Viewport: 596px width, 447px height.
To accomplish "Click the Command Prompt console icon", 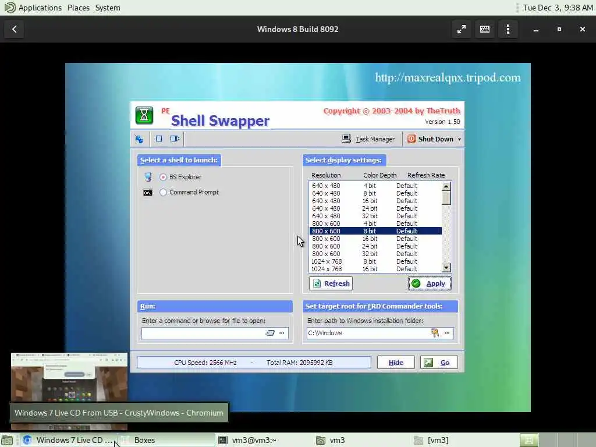I will click(148, 193).
